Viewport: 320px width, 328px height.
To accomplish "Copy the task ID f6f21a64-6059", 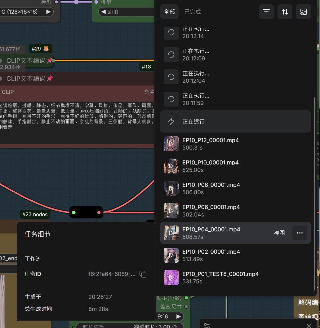I will coord(143,274).
